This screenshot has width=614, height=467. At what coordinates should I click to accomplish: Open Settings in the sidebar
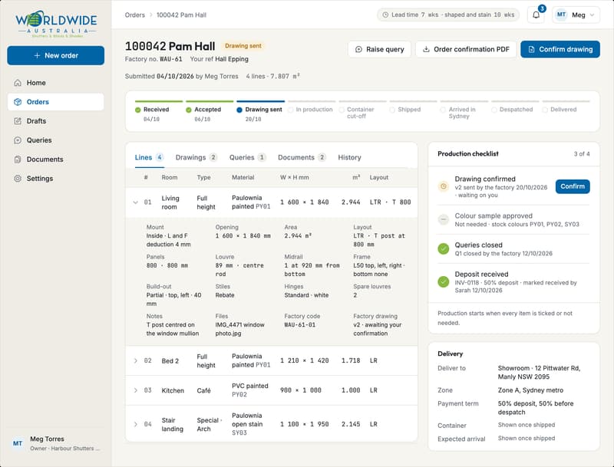[x=55, y=179]
